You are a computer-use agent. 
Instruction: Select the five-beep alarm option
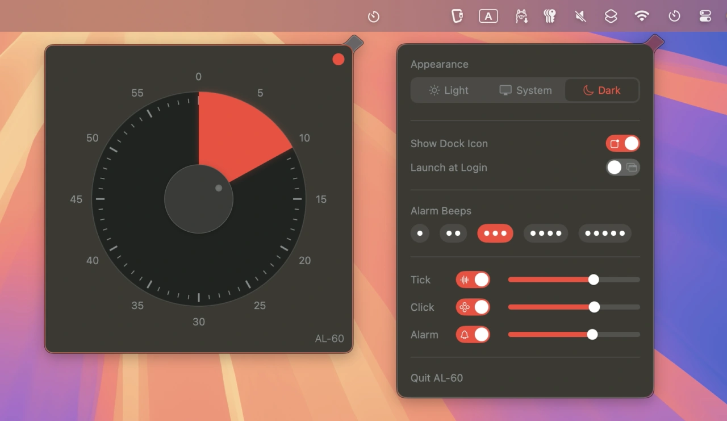604,234
